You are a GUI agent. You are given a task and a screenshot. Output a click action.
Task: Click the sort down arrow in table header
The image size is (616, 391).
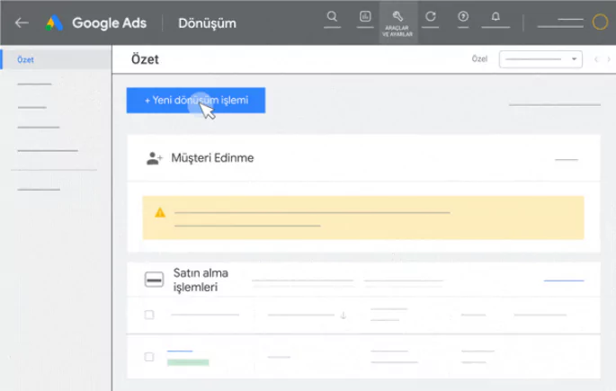(x=343, y=315)
